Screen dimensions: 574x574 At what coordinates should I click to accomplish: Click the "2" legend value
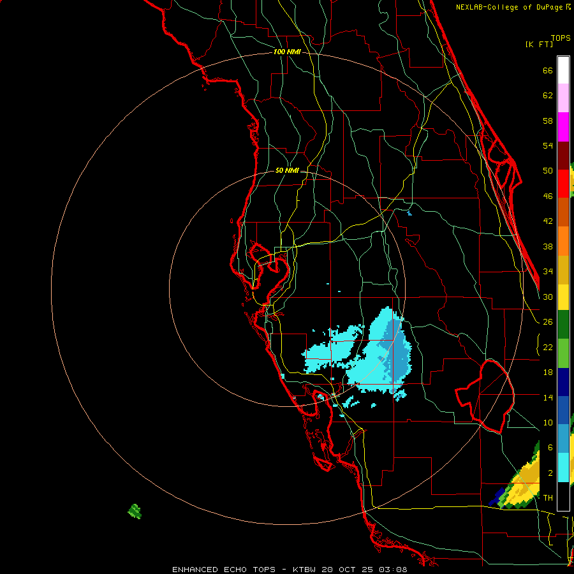550,473
